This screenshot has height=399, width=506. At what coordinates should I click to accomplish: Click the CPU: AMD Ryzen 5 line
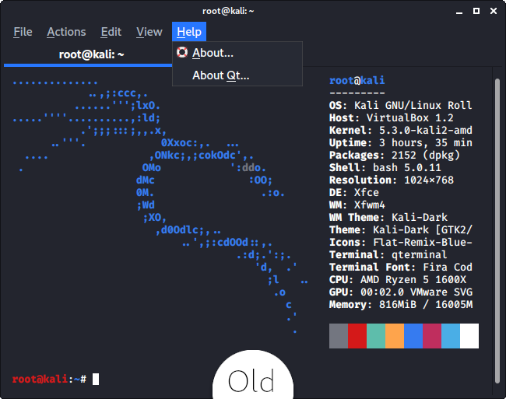[x=398, y=280]
